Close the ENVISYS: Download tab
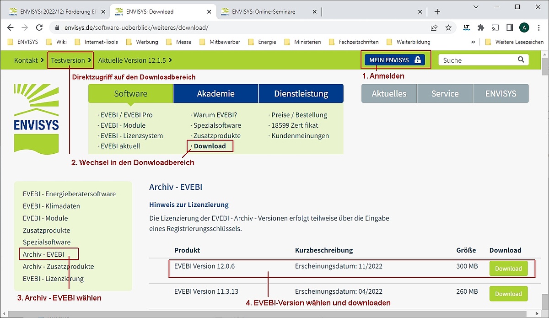Image resolution: width=549 pixels, height=318 pixels. click(x=210, y=11)
